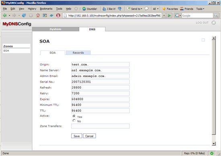Click the Cancel button
Viewport: 221px width, 156px height.
[89, 136]
